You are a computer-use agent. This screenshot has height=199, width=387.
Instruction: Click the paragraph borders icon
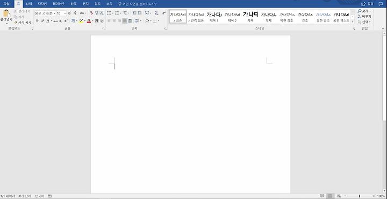(x=155, y=21)
